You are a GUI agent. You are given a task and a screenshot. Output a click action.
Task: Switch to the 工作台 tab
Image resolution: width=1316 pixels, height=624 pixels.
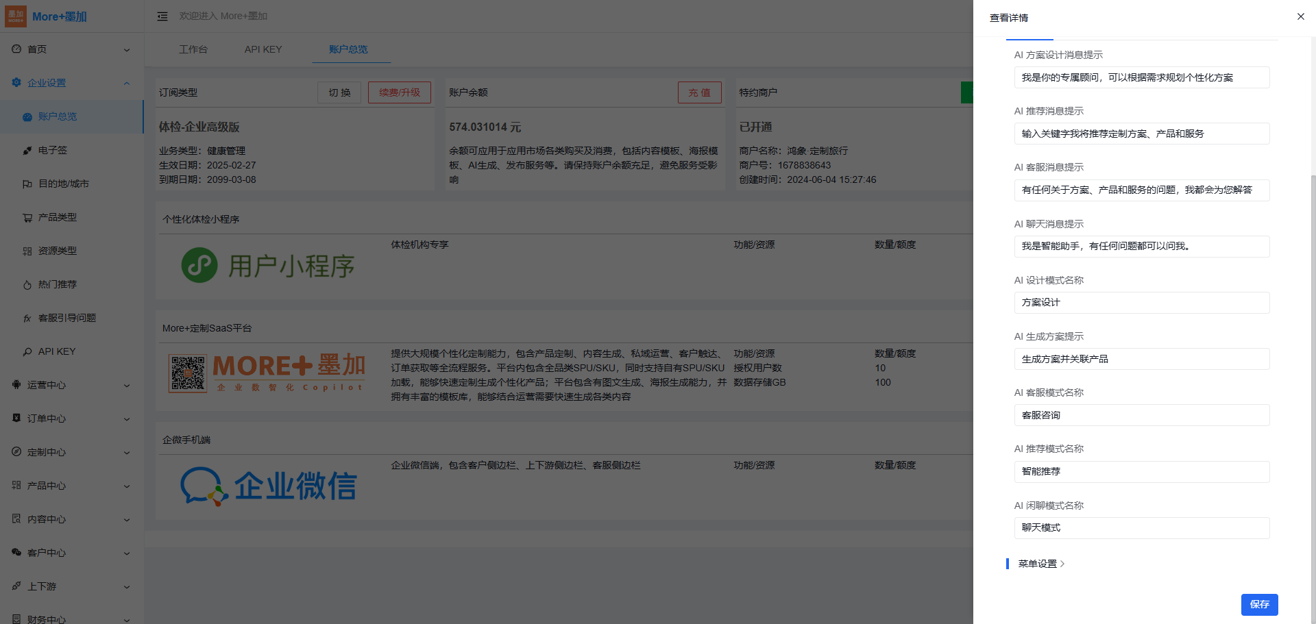193,49
